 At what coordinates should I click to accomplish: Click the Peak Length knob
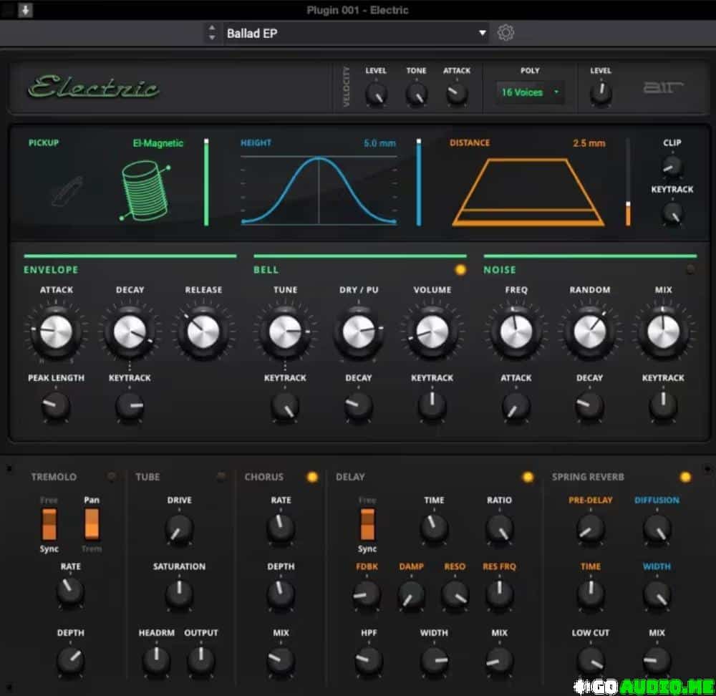[x=56, y=406]
